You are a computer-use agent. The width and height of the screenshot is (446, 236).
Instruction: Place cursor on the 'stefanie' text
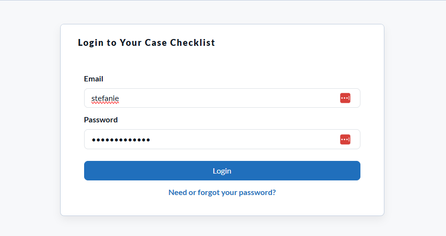coord(105,98)
